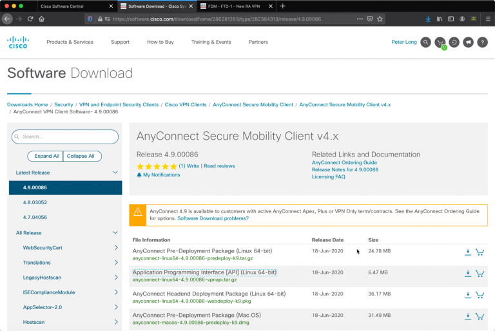Open the Training & Events menu
This screenshot has width=495, height=331.
click(x=211, y=42)
